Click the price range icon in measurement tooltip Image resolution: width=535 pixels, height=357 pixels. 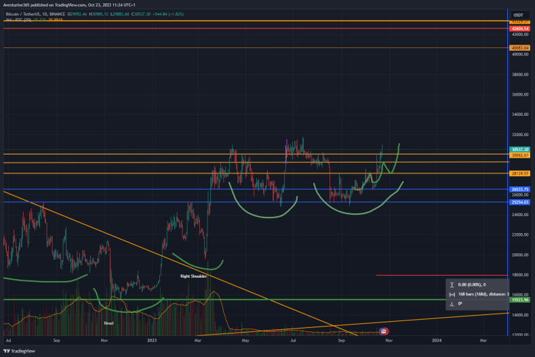pyautogui.click(x=452, y=285)
